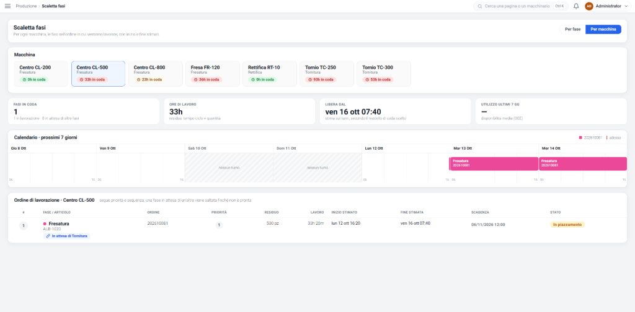Open the hamburger navigation menu
635x312 pixels.
click(7, 6)
